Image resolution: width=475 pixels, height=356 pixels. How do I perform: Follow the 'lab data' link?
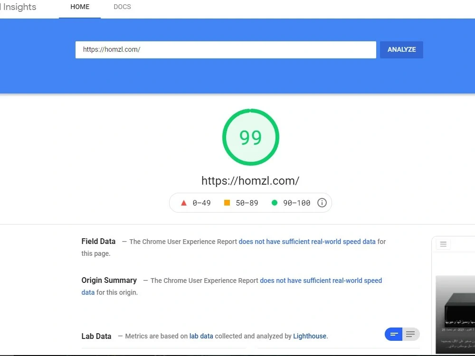coord(201,336)
